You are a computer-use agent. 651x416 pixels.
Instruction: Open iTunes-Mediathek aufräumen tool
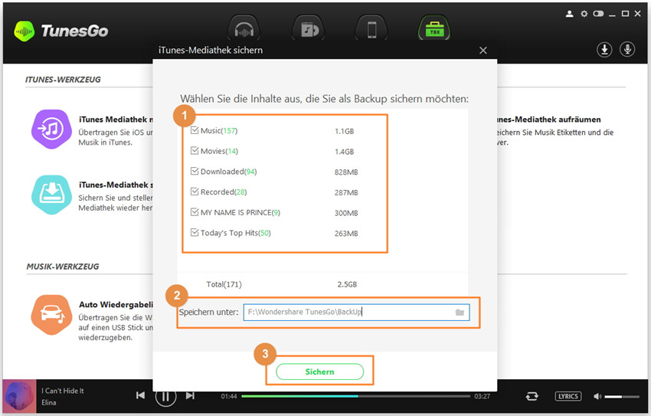click(548, 120)
